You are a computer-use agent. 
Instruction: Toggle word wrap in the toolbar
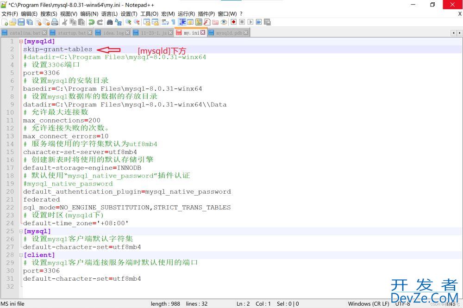165,22
